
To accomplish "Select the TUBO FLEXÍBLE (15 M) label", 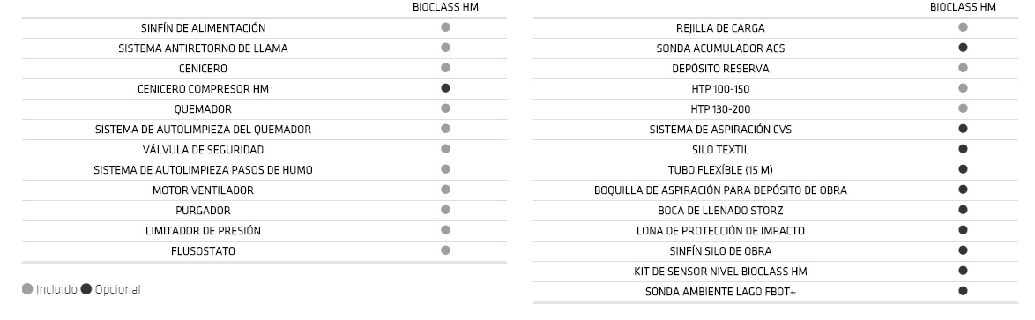I will (720, 170).
